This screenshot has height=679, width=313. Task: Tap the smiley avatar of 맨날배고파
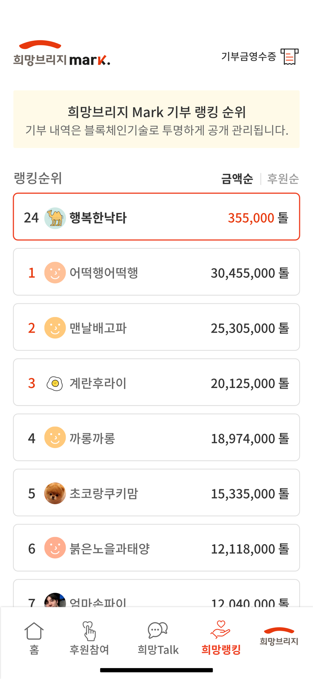(x=55, y=328)
